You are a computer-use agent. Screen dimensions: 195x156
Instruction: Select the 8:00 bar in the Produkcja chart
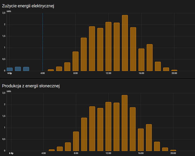[x=76, y=141]
